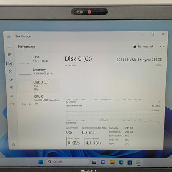Click the 239 GB capacity value
The width and height of the screenshot is (172, 172).
[x=129, y=128]
